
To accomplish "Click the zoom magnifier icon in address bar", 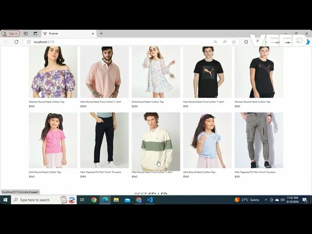I will click(x=215, y=42).
